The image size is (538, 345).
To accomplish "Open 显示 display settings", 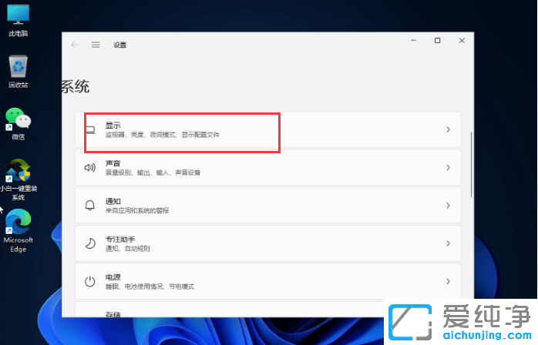I will (268, 129).
